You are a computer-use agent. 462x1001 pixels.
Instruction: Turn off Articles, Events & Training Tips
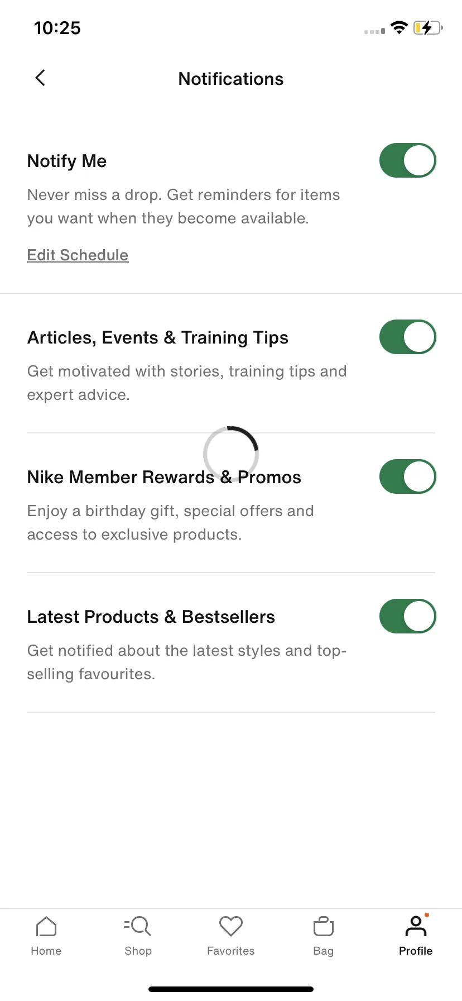click(408, 337)
